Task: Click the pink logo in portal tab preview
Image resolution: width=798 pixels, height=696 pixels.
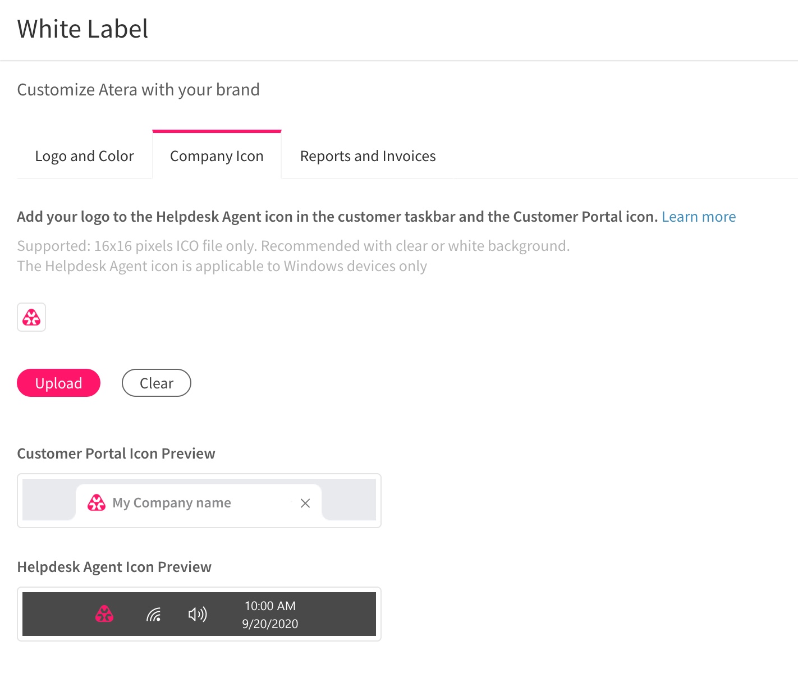Action: tap(97, 502)
